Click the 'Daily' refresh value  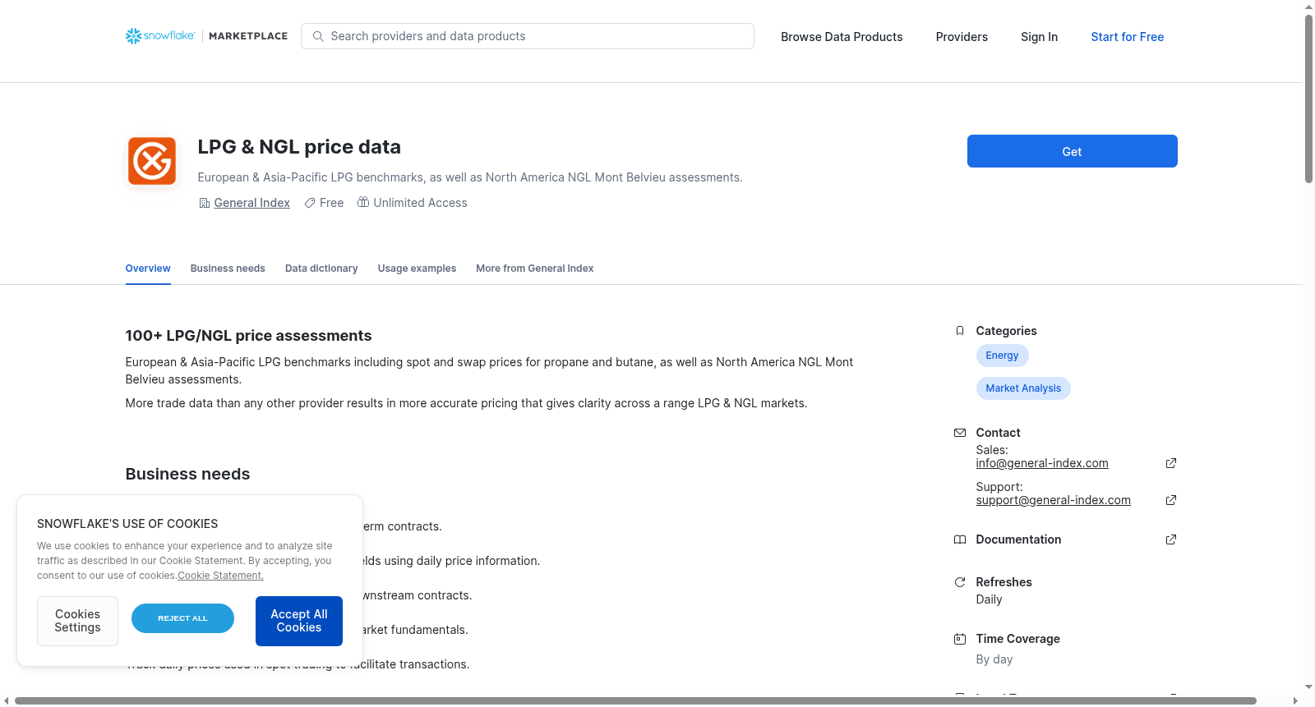989,599
